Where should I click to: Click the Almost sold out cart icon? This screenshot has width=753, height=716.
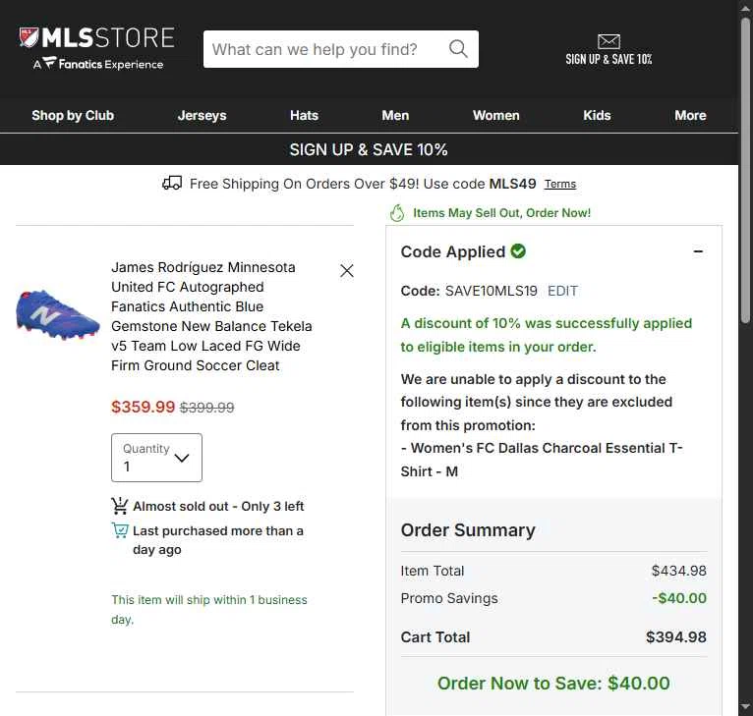click(x=120, y=506)
